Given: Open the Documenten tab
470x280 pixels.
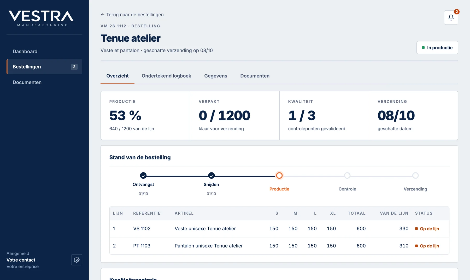Looking at the screenshot, I should pos(255,76).
